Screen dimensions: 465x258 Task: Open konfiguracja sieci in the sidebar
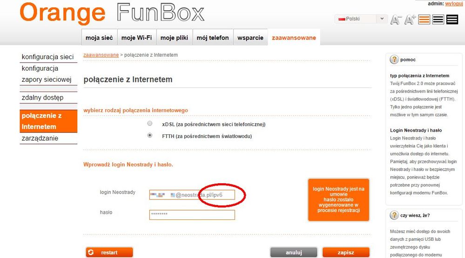[48, 57]
